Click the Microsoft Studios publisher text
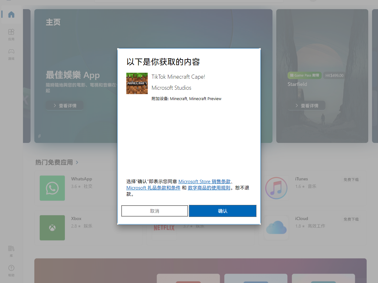The width and height of the screenshot is (378, 283). (171, 88)
